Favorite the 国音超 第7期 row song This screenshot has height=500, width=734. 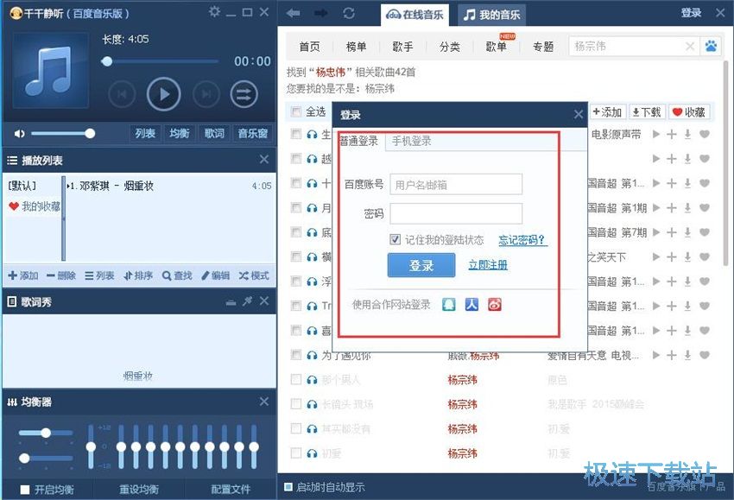click(x=705, y=232)
